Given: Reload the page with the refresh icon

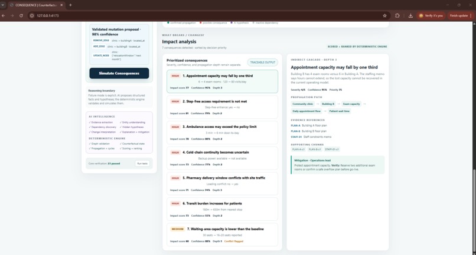Looking at the screenshot, I should tap(21, 15).
